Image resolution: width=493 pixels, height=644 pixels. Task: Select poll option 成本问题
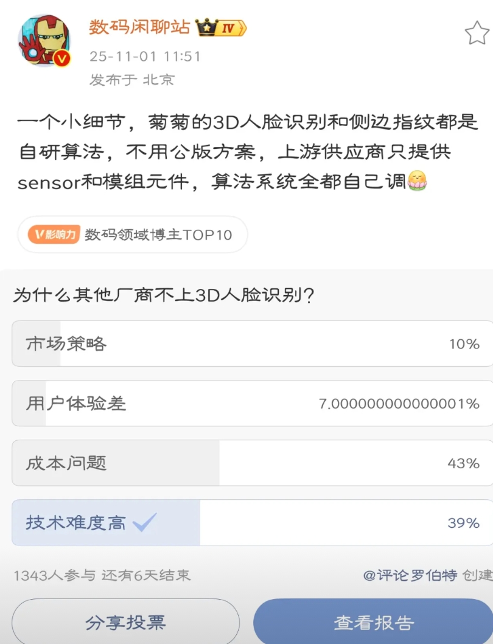pyautogui.click(x=251, y=463)
